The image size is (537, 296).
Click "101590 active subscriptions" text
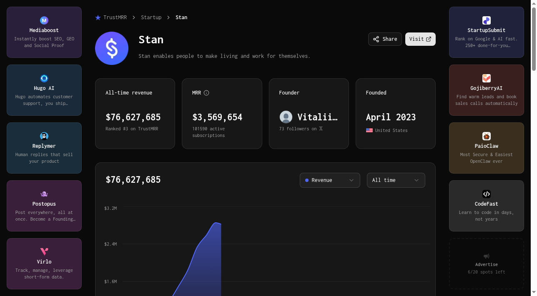click(x=208, y=132)
